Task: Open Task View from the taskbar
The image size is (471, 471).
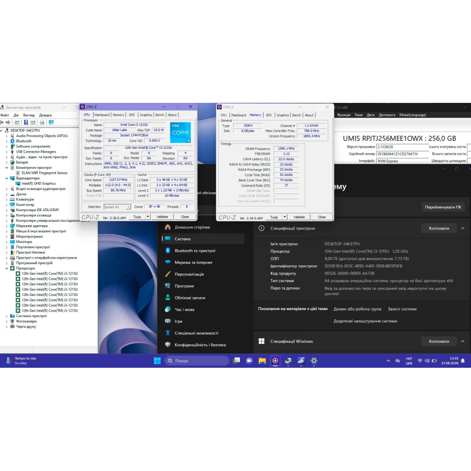Action: point(236,361)
